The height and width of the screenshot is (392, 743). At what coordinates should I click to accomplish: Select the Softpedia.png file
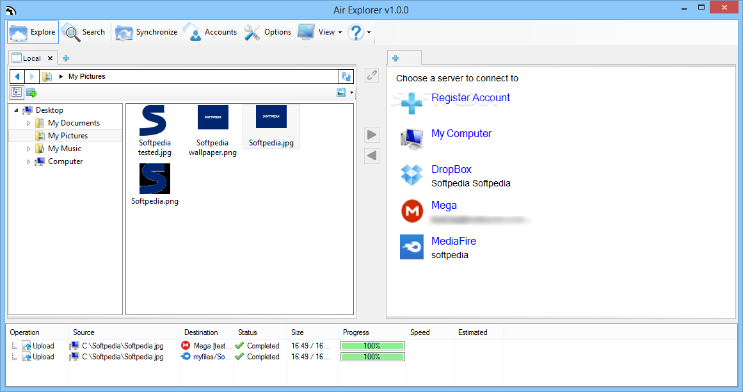(x=154, y=184)
